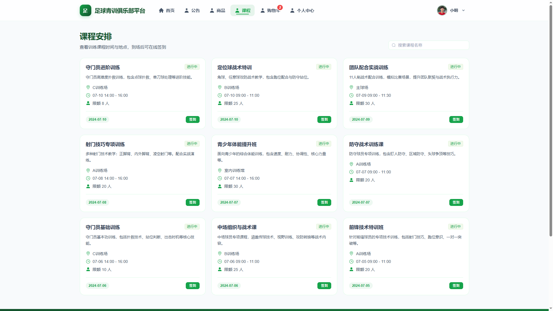Sign in to 前锋技术特训班 course
The height and width of the screenshot is (311, 553).
[456, 286]
